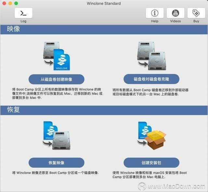208x192 pixels.
Task: Click the Winclone-image-to-disk restore icon
Action: (56, 135)
